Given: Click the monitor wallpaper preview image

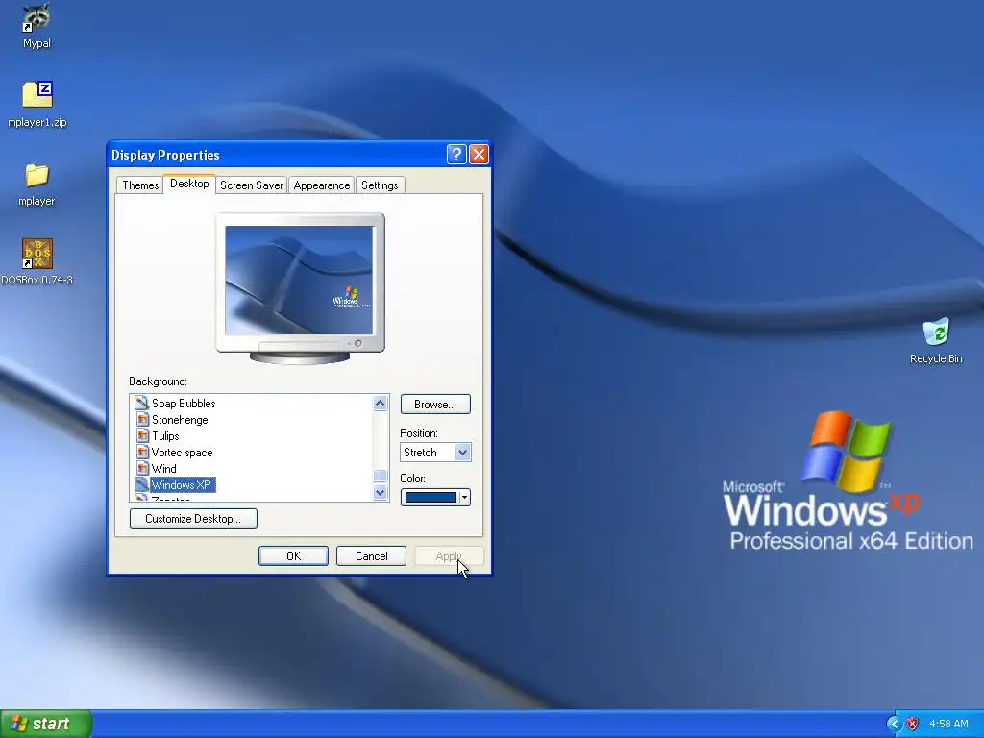Looking at the screenshot, I should [299, 280].
